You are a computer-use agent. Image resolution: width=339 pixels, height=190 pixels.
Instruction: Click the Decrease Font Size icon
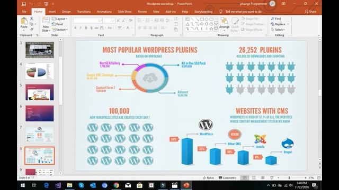tap(123, 21)
